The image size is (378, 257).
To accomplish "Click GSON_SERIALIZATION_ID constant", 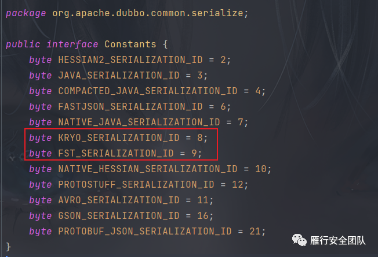I will pyautogui.click(x=119, y=215).
